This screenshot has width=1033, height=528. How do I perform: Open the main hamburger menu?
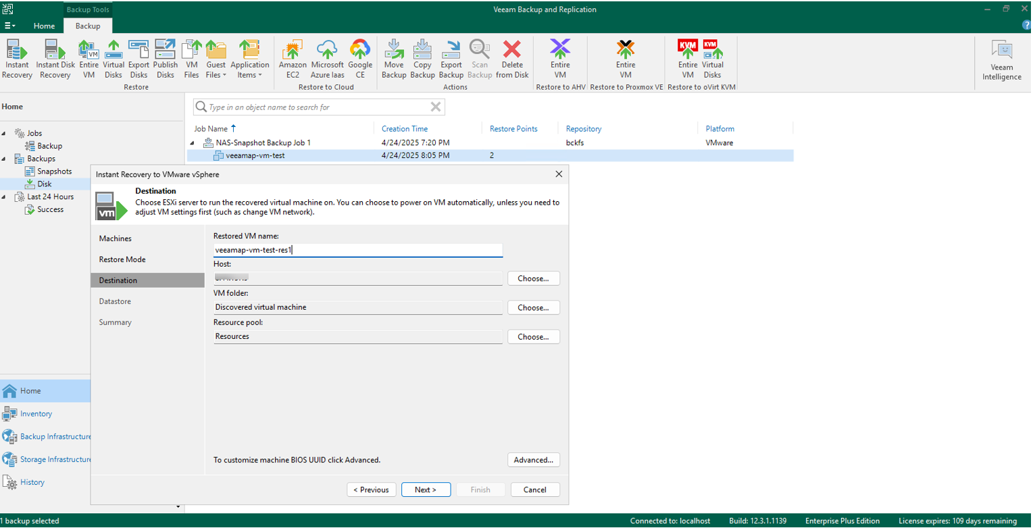[x=9, y=26]
